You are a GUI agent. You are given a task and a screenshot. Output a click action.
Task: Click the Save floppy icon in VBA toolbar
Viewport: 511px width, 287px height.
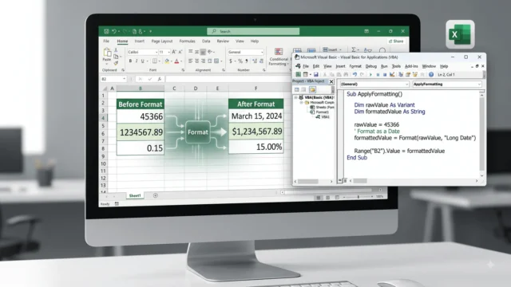(316, 74)
